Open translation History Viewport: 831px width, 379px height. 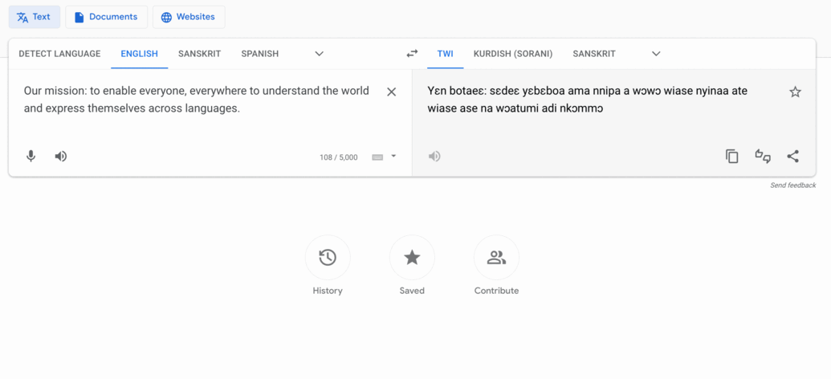(328, 258)
